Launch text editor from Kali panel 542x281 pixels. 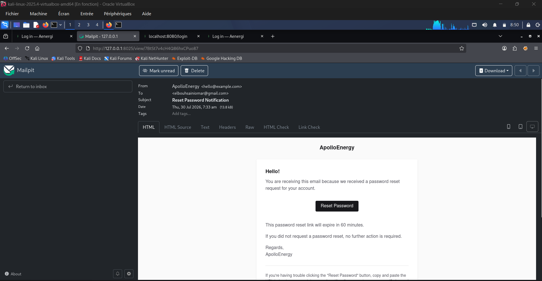(x=36, y=25)
